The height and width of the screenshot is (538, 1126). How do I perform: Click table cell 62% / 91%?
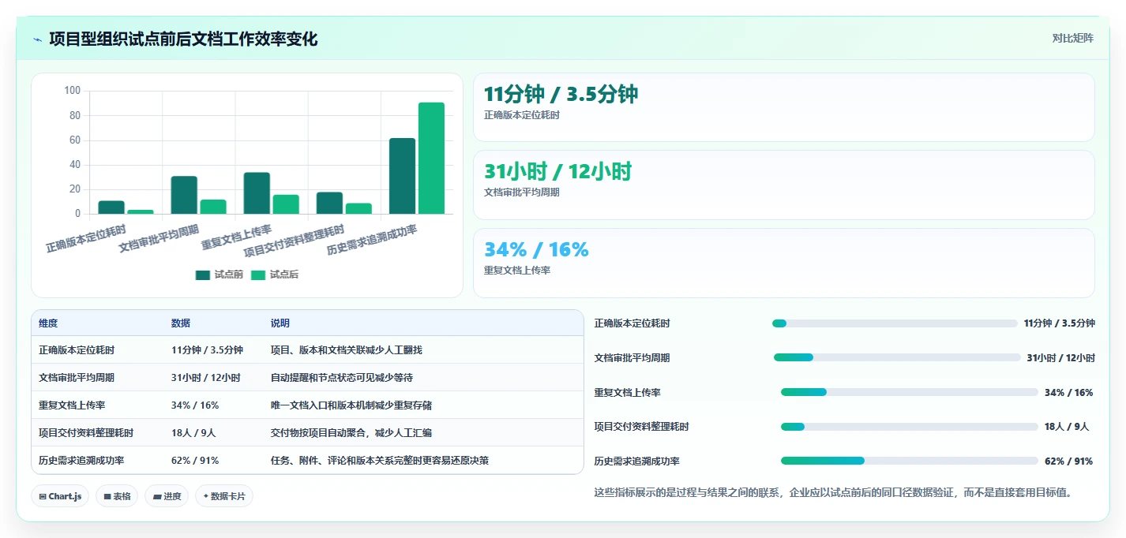click(195, 461)
